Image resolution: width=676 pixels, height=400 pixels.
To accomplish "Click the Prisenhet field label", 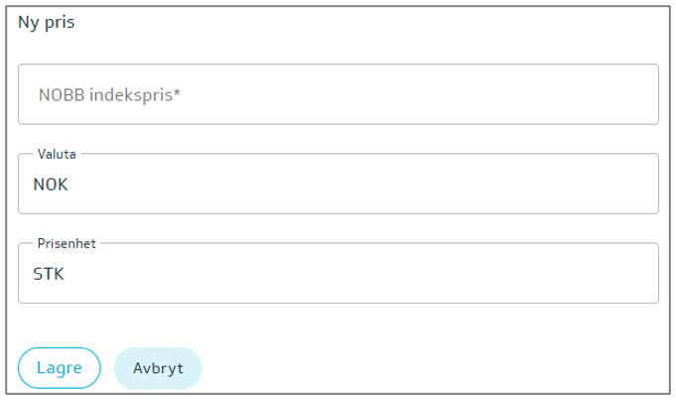I will point(67,243).
